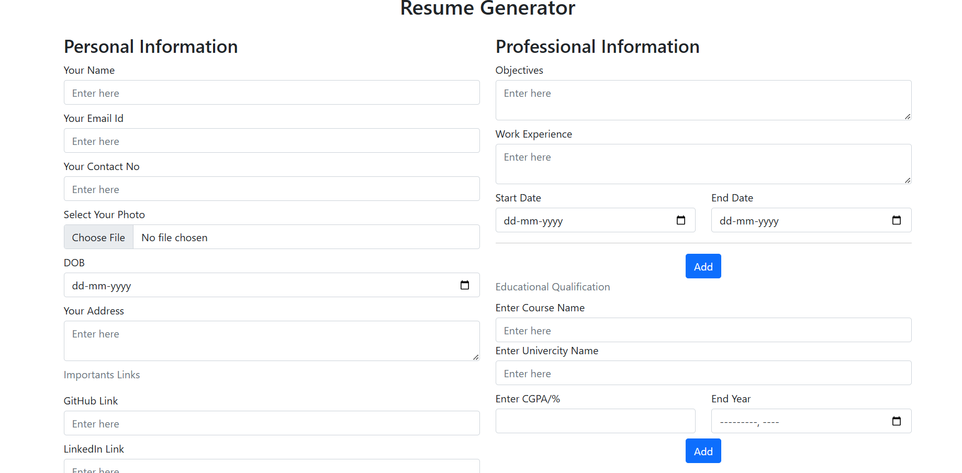Open the DOB calendar picker icon

point(464,285)
